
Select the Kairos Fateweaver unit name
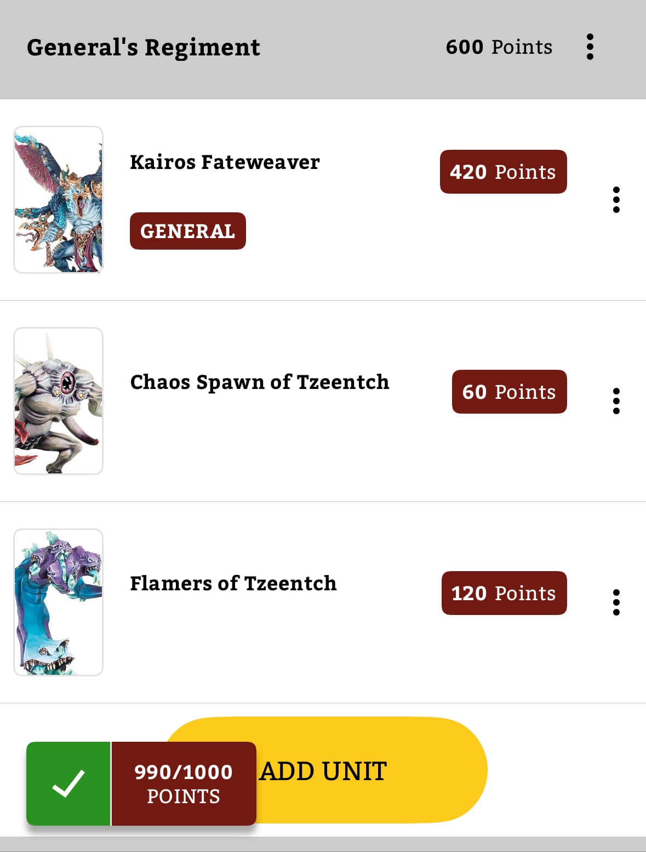(x=225, y=162)
